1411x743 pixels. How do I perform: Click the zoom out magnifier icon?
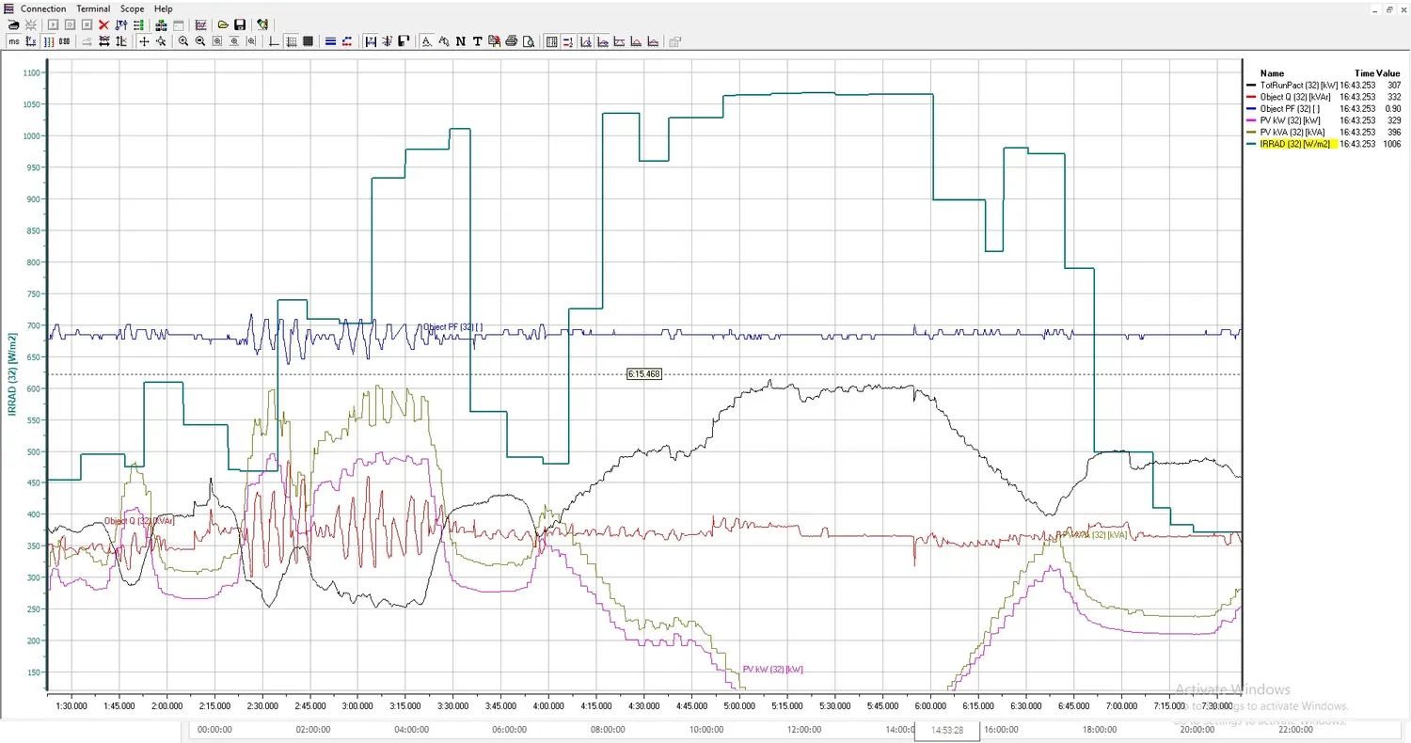[x=200, y=41]
